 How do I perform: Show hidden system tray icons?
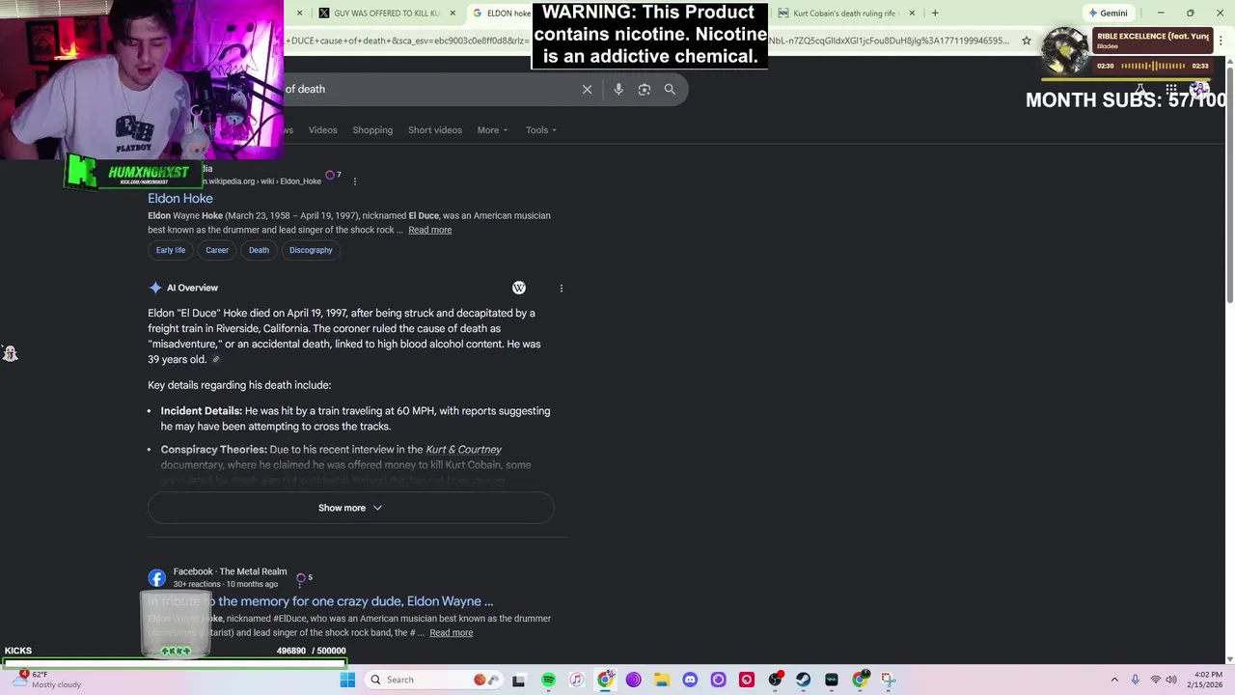tap(1114, 680)
